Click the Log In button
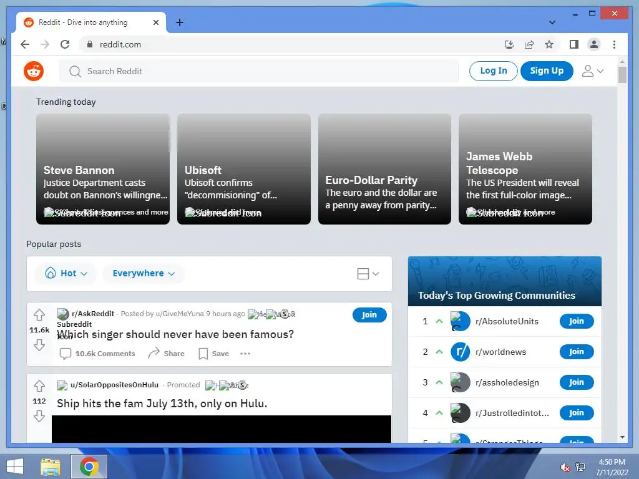Viewport: 639px width, 479px height. pyautogui.click(x=493, y=71)
